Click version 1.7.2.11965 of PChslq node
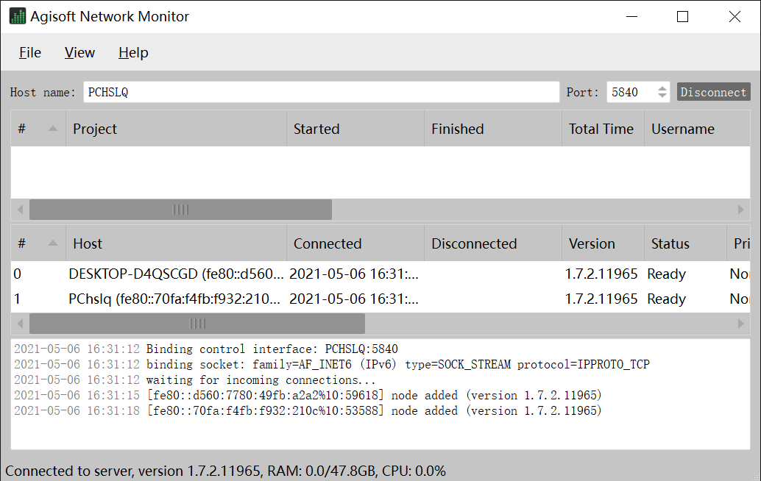The width and height of the screenshot is (761, 481). pos(601,299)
